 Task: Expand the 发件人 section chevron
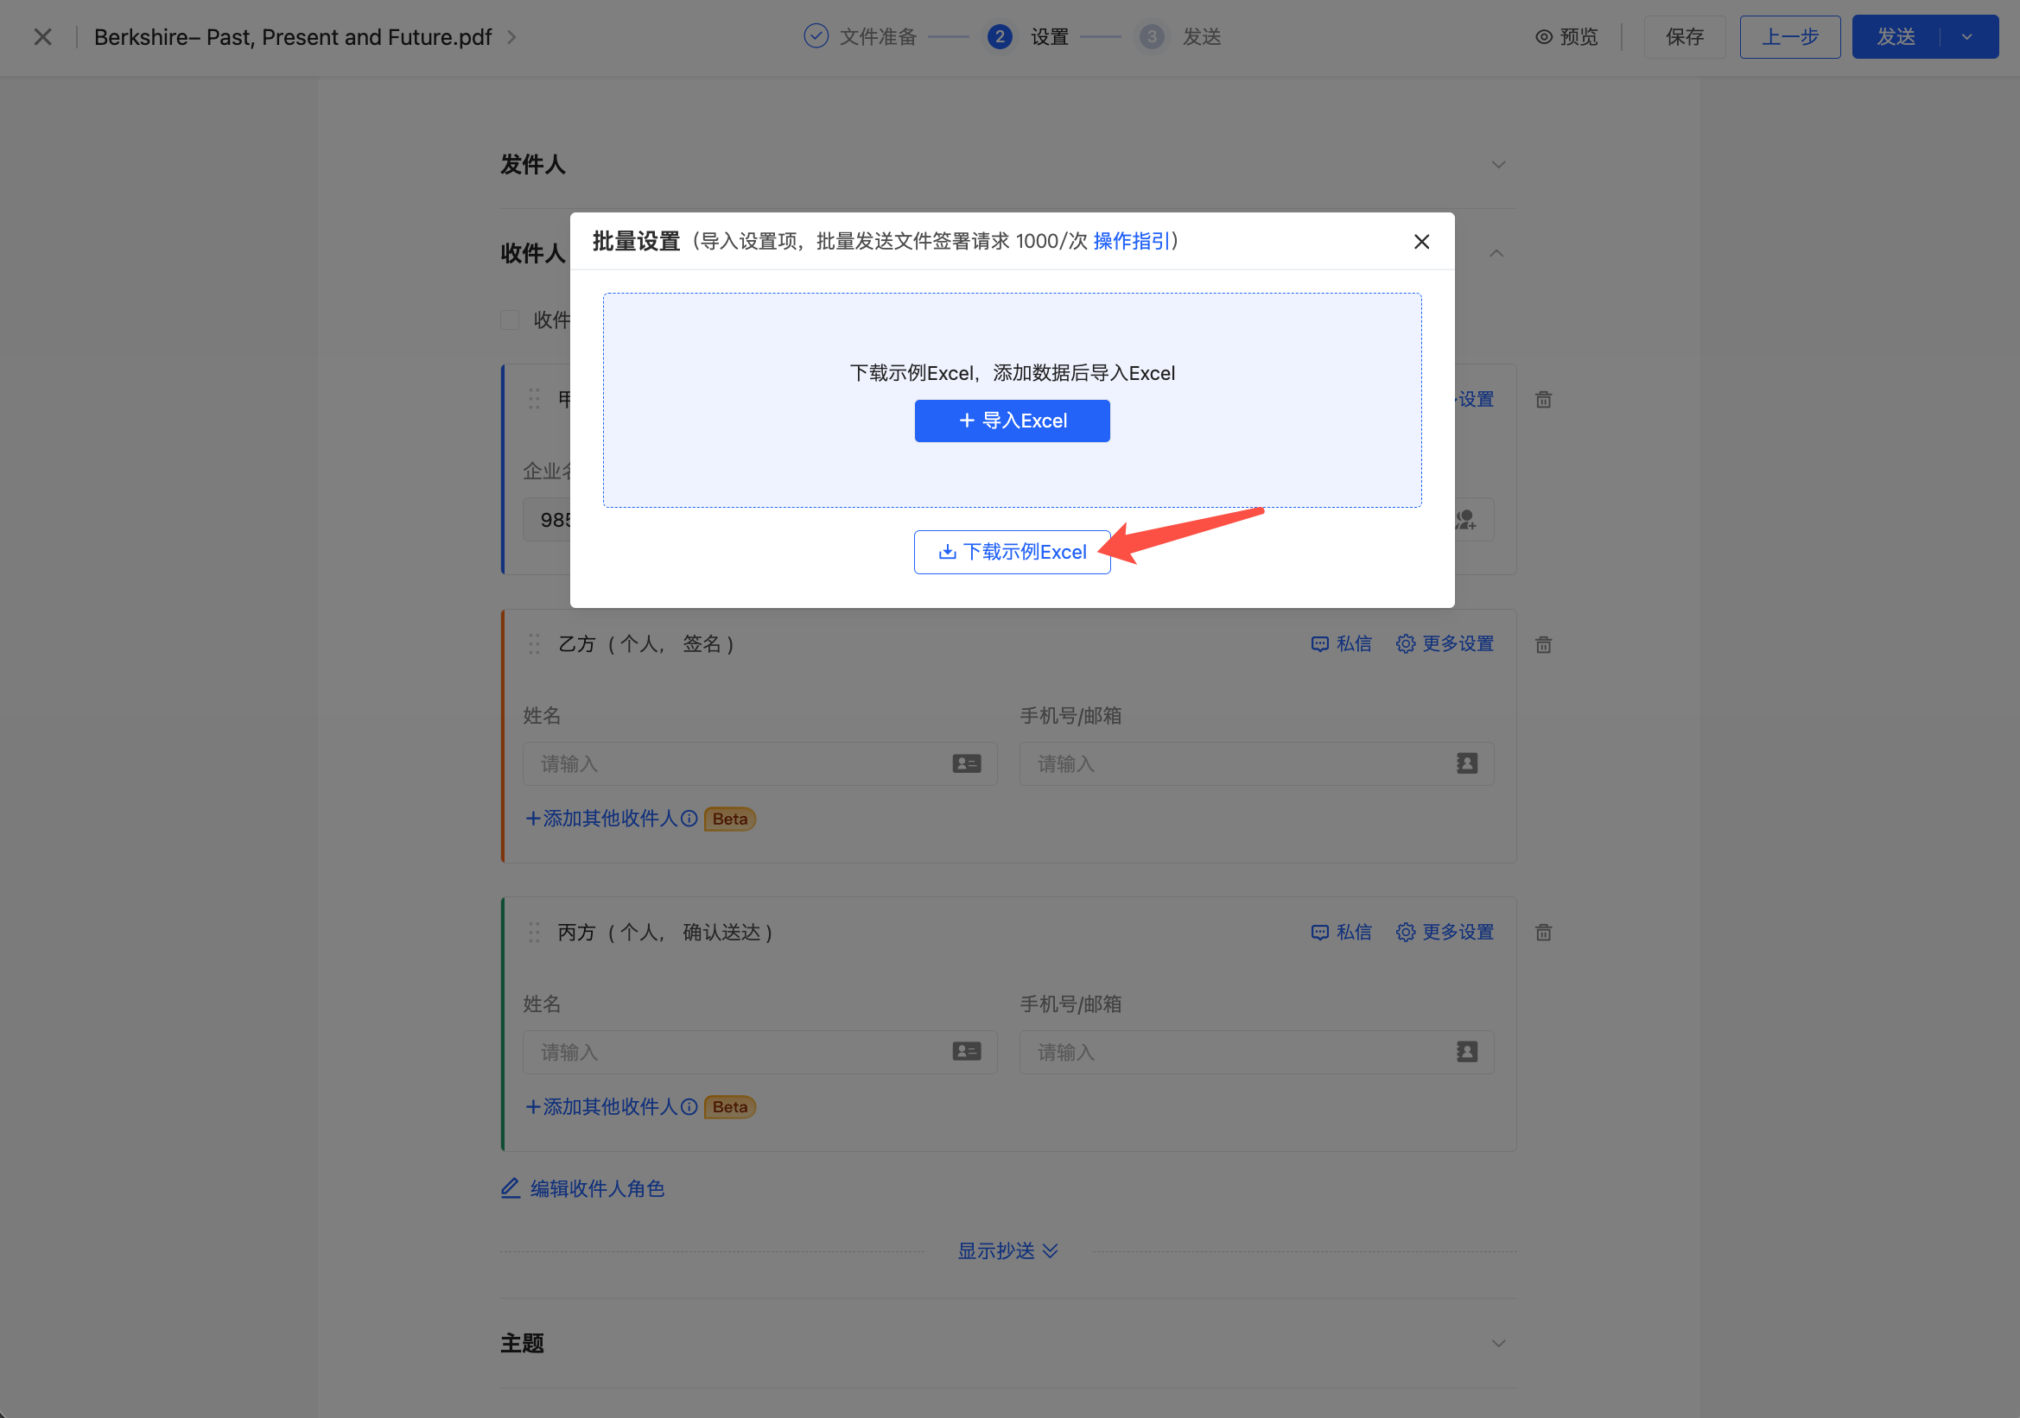pos(1498,165)
